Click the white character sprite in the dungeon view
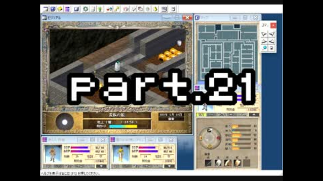323x181 pixels. [117, 66]
